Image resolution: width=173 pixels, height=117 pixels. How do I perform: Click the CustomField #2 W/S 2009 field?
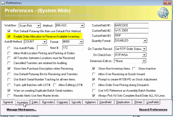pos(131,30)
